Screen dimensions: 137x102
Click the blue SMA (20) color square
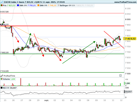tap(18, 5)
